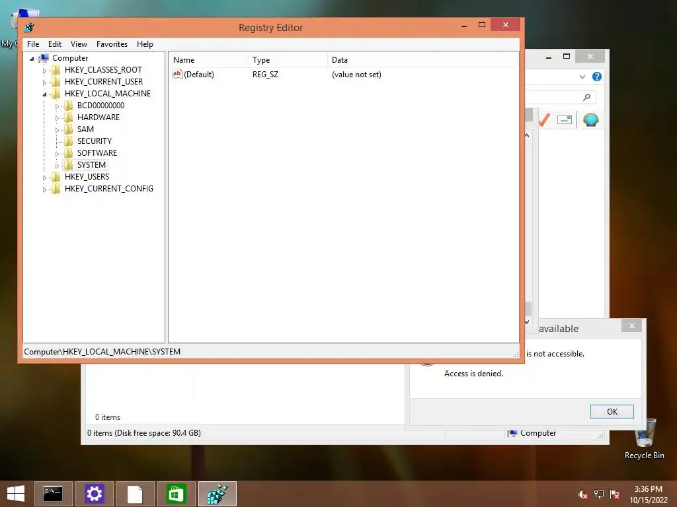Click the search magnifier in the Explorer window
Screen dimensions: 677x507
click(x=587, y=97)
